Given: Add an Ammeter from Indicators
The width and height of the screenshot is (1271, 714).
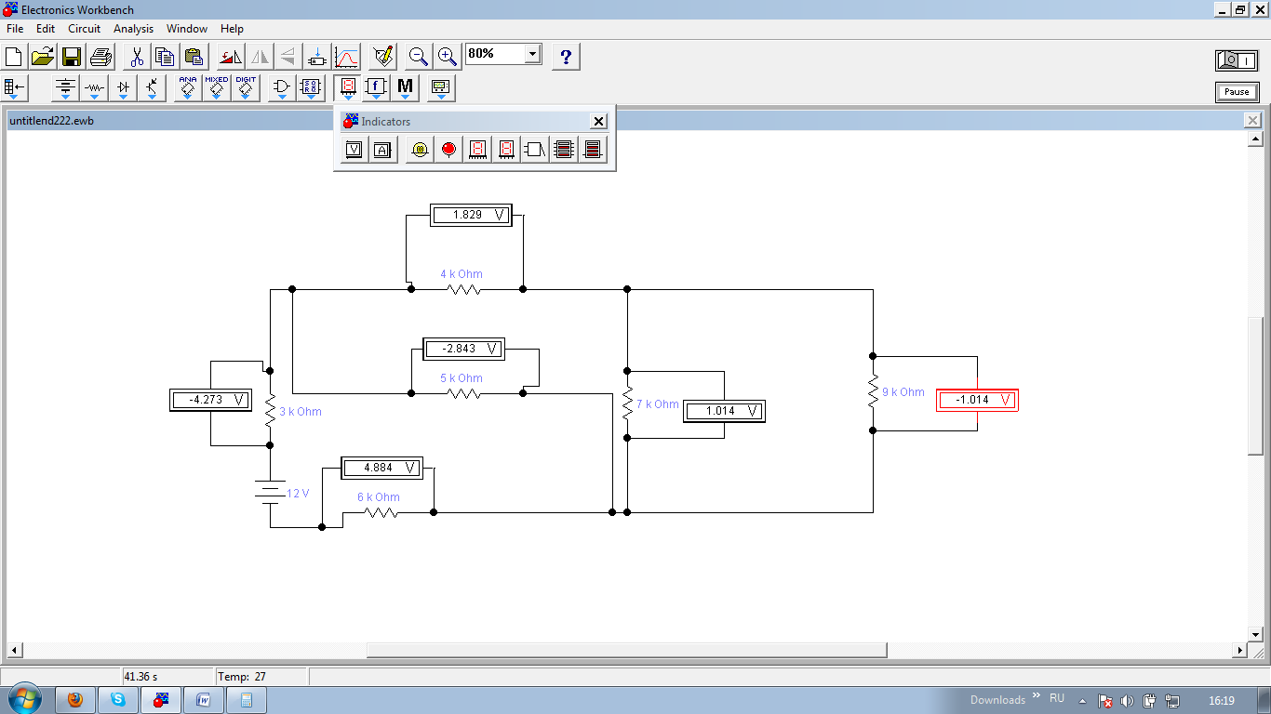Looking at the screenshot, I should pyautogui.click(x=382, y=149).
